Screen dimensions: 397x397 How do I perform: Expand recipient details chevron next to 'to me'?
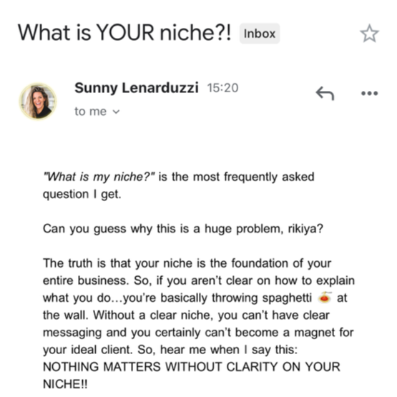click(x=116, y=112)
